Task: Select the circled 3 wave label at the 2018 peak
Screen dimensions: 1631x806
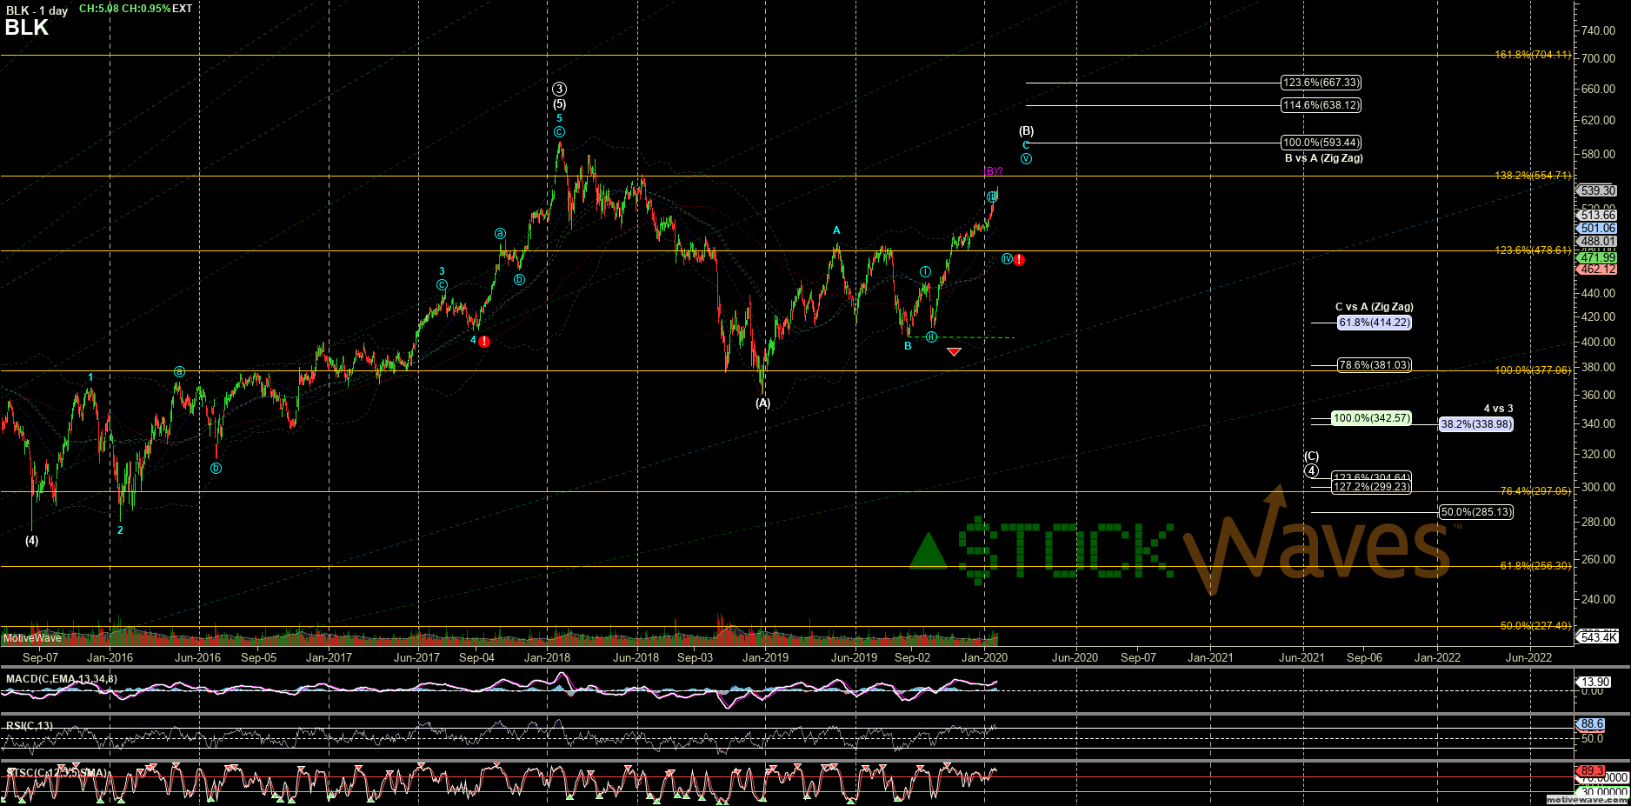Action: point(559,89)
